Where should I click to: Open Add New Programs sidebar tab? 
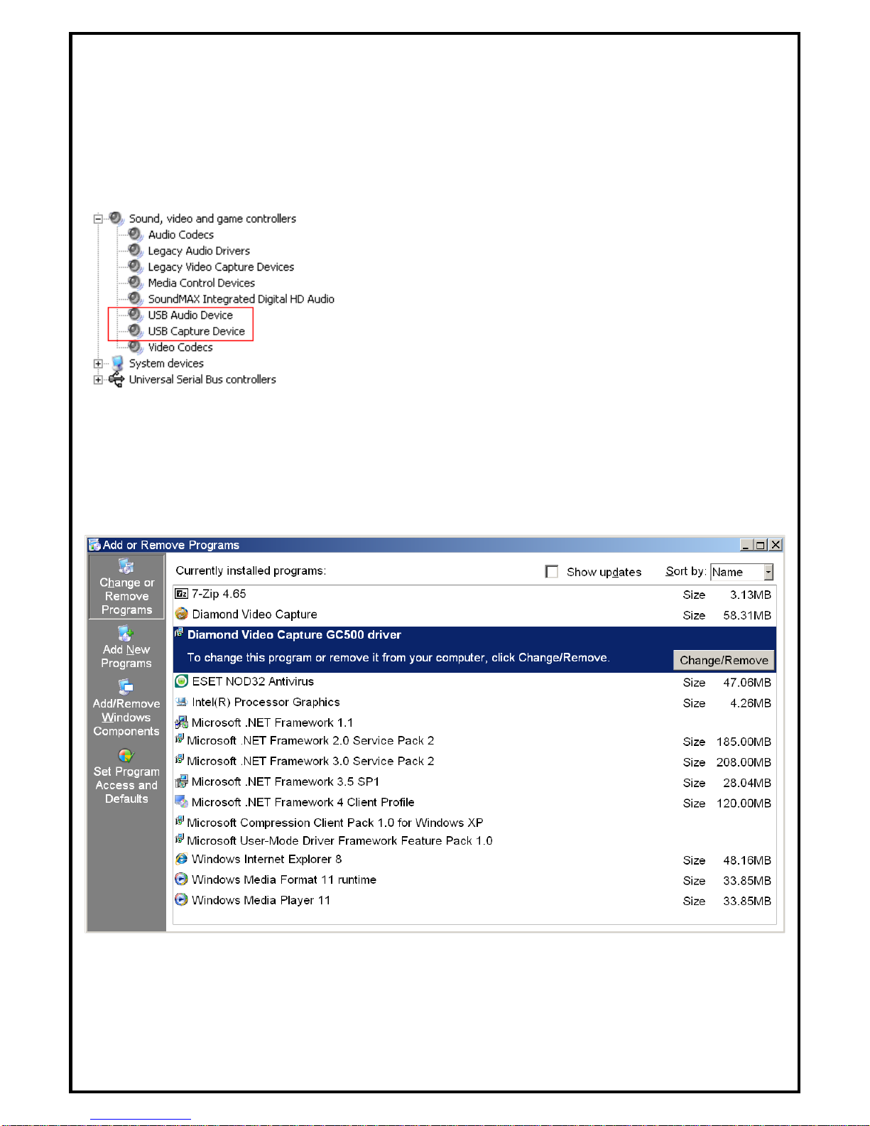(x=126, y=647)
